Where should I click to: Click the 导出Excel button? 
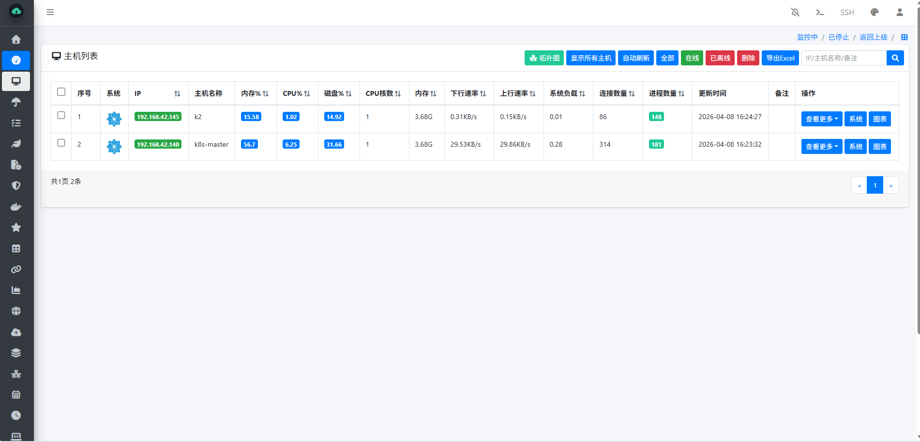point(780,58)
